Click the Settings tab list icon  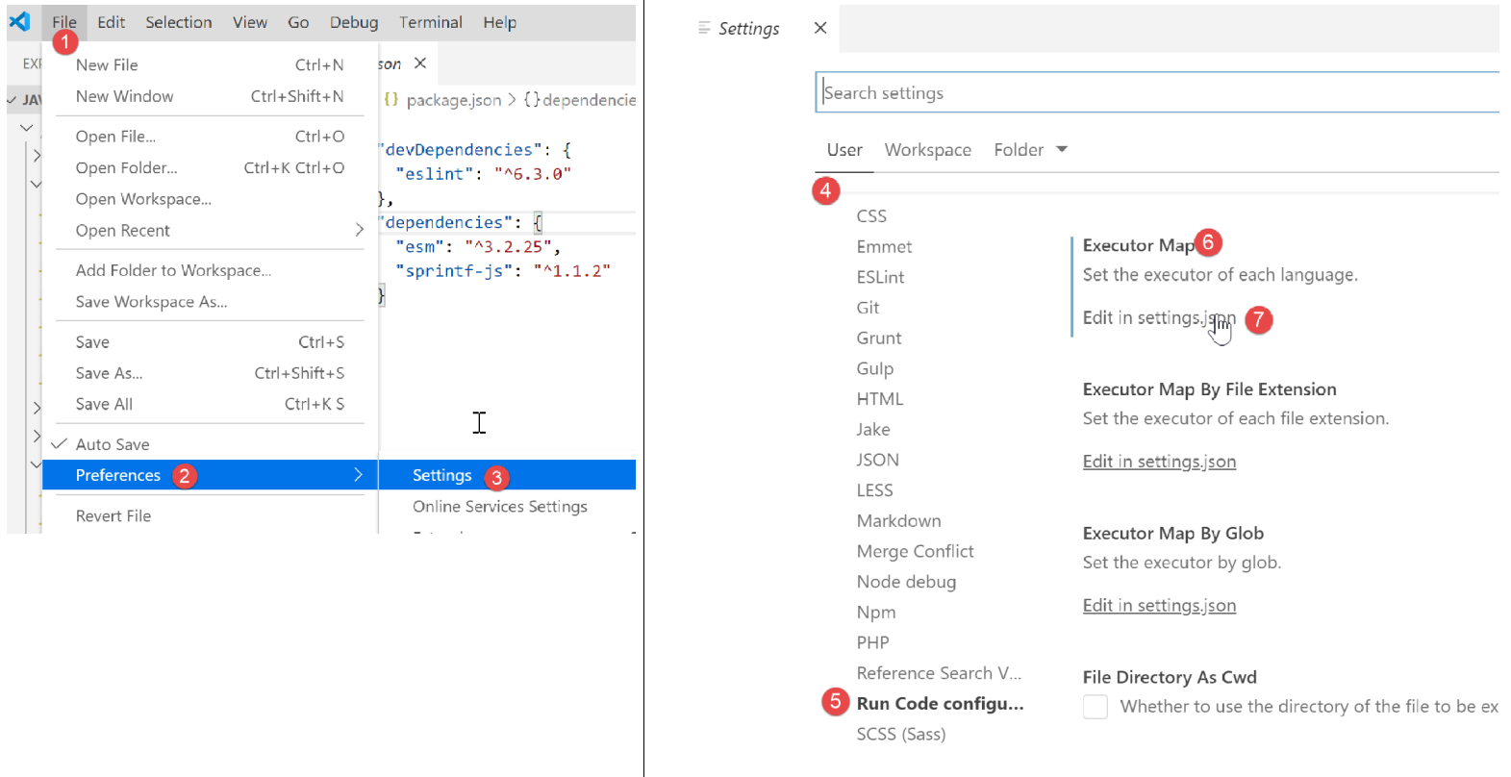click(x=704, y=28)
